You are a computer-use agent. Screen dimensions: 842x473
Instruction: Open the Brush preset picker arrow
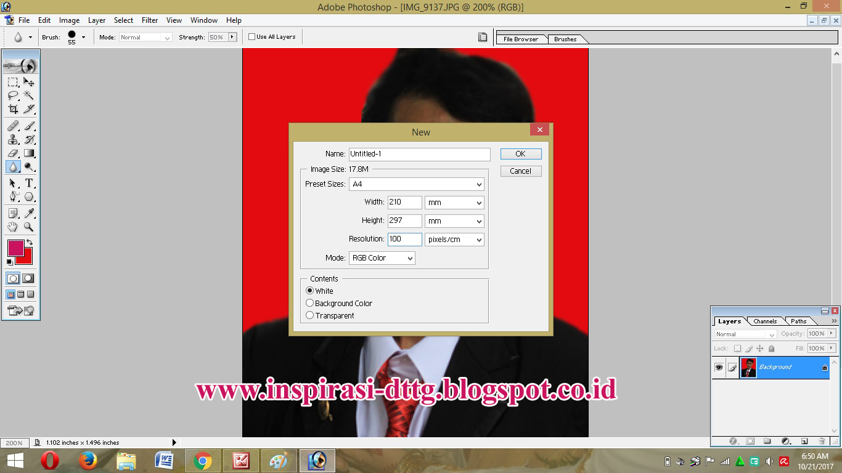pyautogui.click(x=83, y=38)
